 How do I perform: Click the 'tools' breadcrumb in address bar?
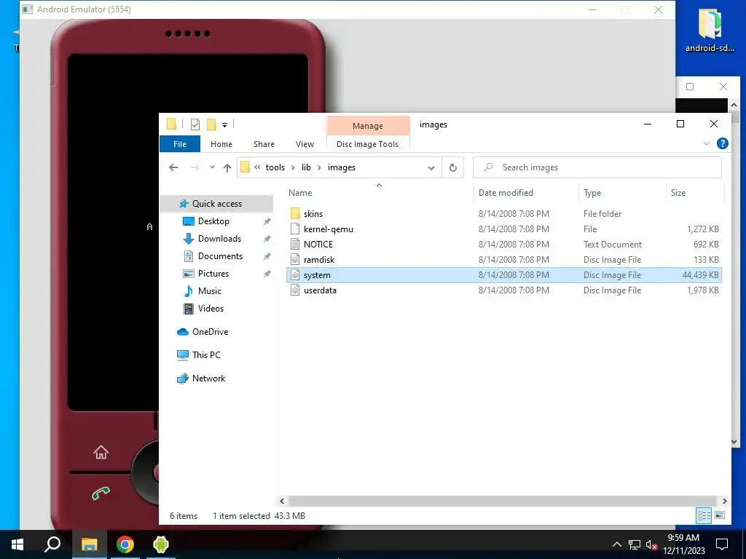point(275,167)
